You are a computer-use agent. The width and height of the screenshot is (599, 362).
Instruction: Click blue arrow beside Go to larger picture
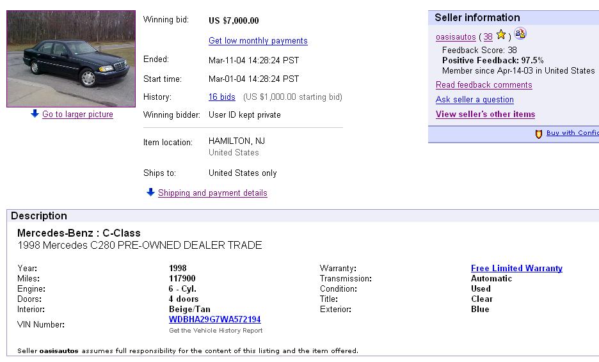[x=35, y=113]
